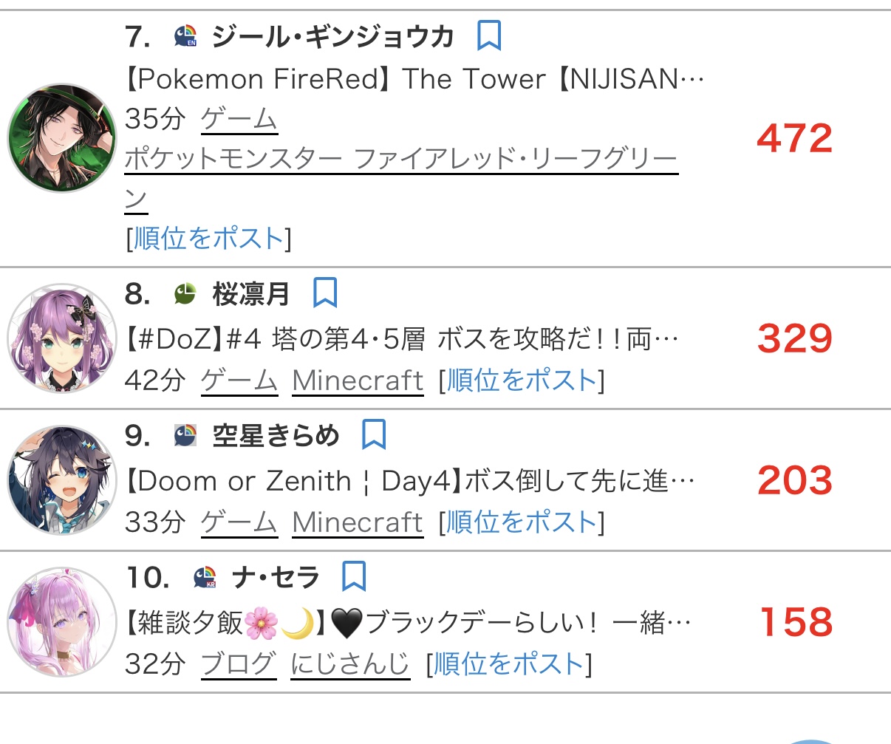
Task: Toggle the bookmark beside ナ・セラ
Action: [354, 577]
